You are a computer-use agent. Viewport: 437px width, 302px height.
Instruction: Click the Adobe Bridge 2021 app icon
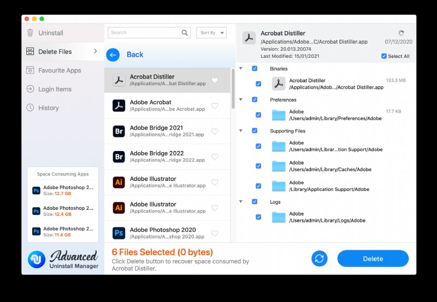click(x=119, y=131)
